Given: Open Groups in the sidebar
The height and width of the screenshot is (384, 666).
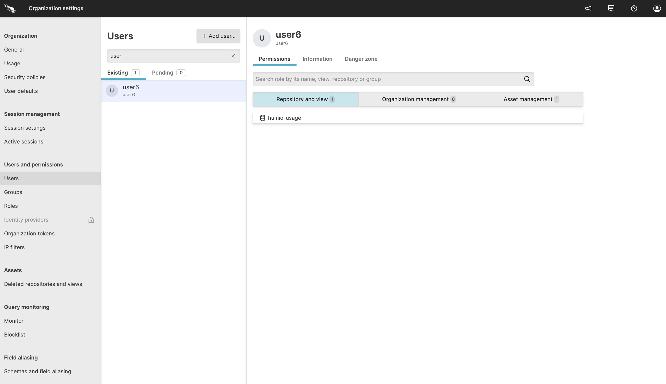Looking at the screenshot, I should [13, 192].
